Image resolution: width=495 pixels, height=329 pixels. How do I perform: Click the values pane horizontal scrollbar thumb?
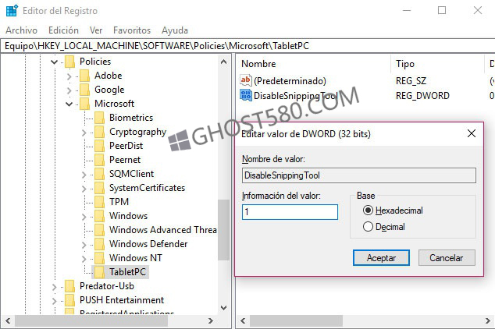[x=296, y=320]
